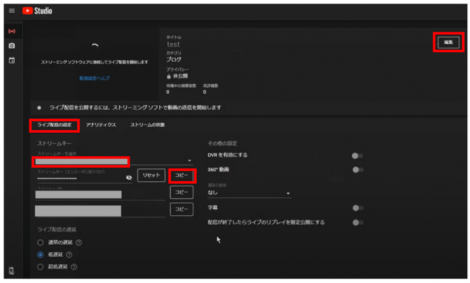Enable the DVR を有効にする toggle
Screen dimensions: 470x283
(359, 155)
